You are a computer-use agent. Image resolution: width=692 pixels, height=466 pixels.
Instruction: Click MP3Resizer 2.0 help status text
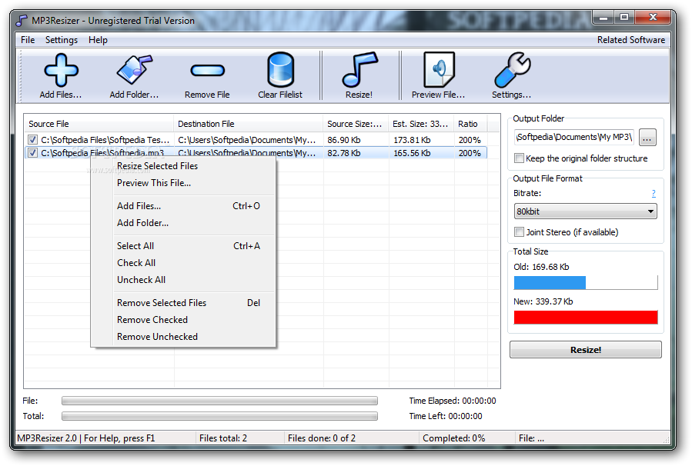click(x=86, y=438)
